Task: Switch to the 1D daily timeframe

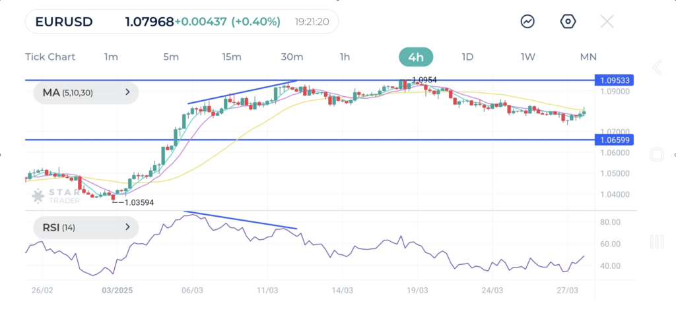Action: click(467, 57)
